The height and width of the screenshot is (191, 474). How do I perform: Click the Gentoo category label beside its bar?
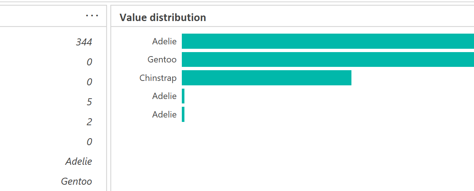162,59
